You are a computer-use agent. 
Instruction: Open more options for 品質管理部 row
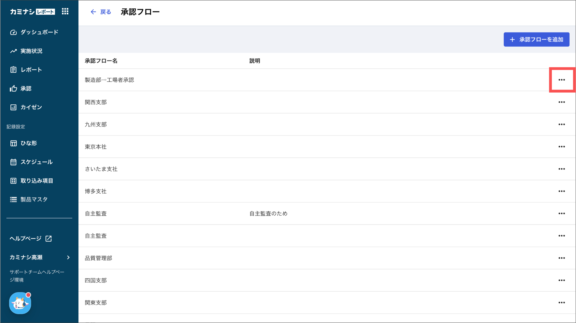[x=561, y=258]
